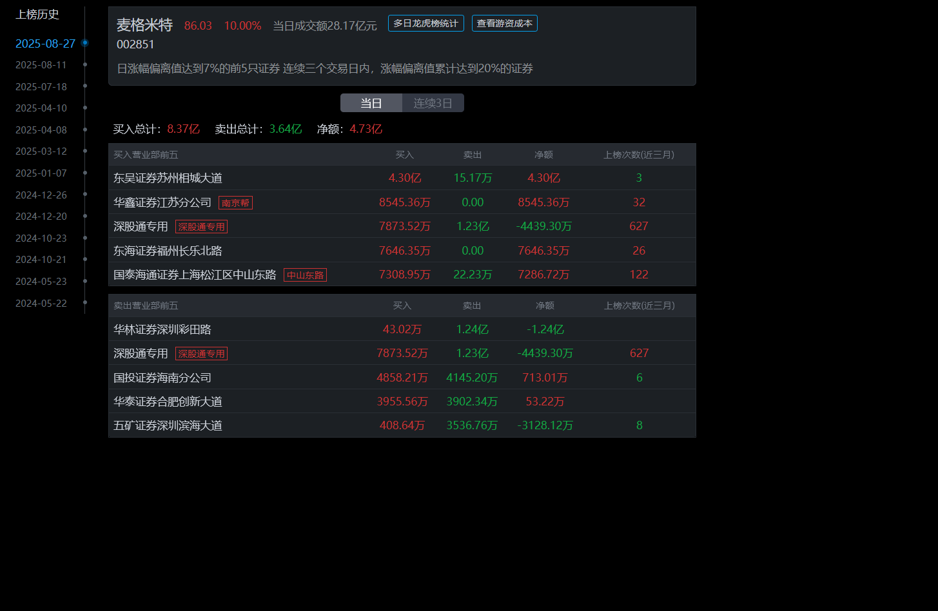This screenshot has width=938, height=611.
Task: Switch to the 当日 tab
Action: tap(371, 103)
